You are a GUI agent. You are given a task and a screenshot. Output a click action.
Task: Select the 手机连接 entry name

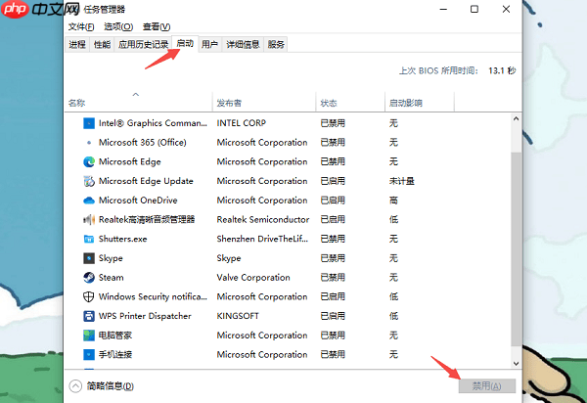click(x=115, y=354)
